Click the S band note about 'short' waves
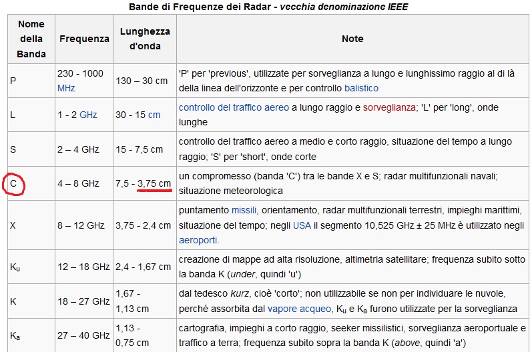 click(352, 149)
